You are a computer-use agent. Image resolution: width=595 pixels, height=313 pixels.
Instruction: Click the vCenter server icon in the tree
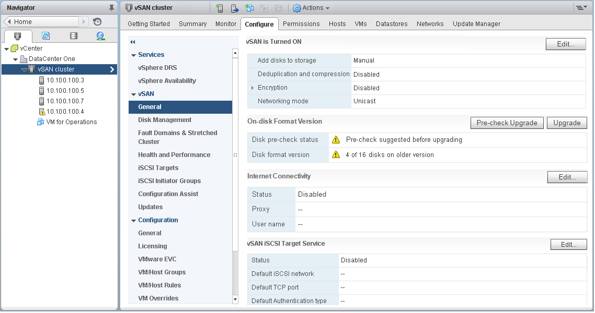tap(15, 48)
